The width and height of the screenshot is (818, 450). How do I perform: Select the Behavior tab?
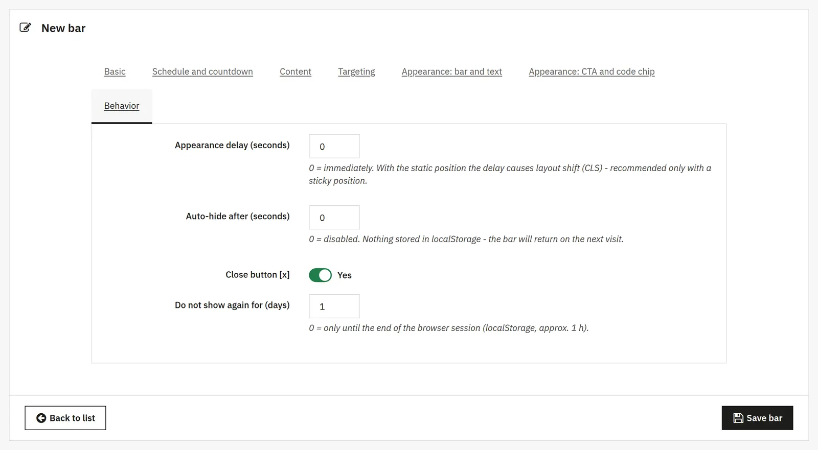click(122, 106)
